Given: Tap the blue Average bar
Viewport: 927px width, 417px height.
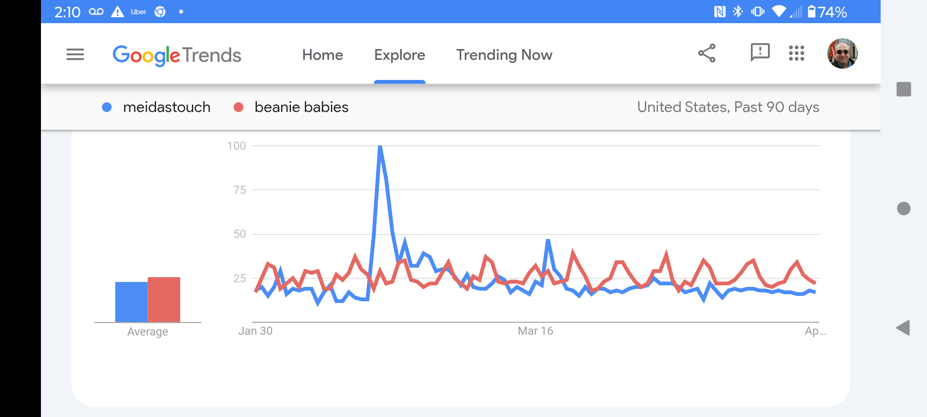Looking at the screenshot, I should point(131,302).
